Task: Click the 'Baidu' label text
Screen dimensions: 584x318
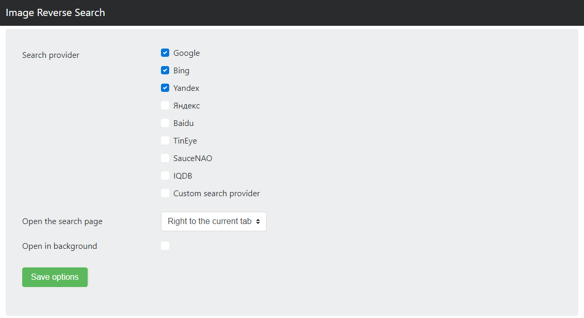Action: click(183, 123)
